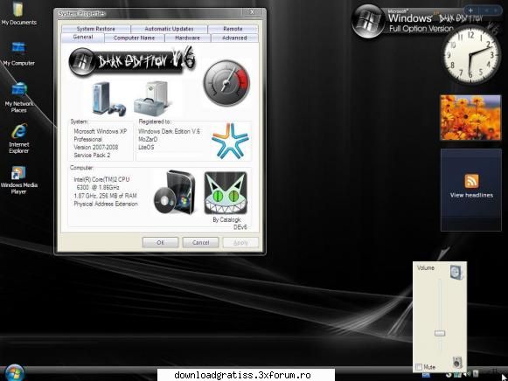Click the speaker volume icon in system tray
The image size is (508, 381).
point(467,374)
